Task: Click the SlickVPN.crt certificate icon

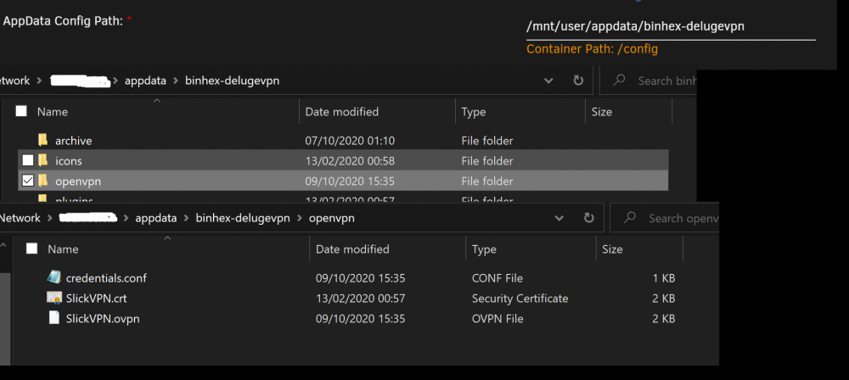Action: 53,298
